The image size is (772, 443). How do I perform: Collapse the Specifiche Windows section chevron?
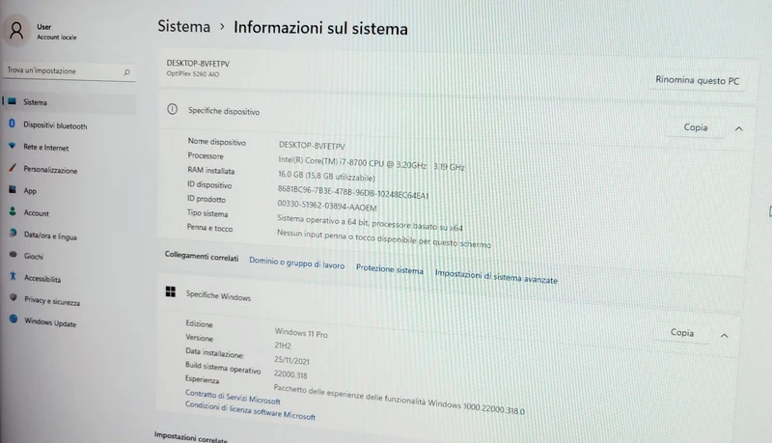725,336
